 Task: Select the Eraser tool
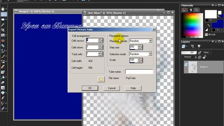tap(3, 67)
